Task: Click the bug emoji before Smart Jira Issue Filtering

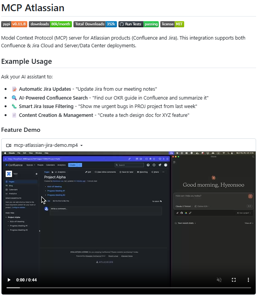Action: point(14,106)
